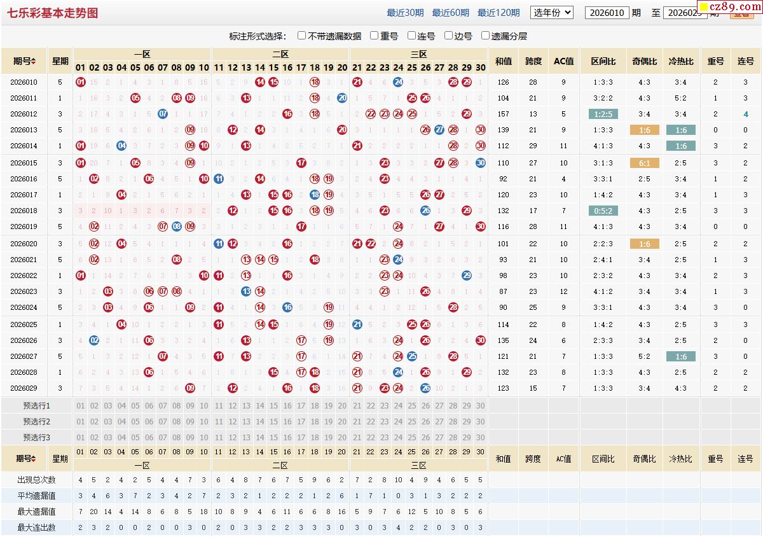The image size is (763, 537).
Task: Show the 最近30期 results
Action: [405, 13]
